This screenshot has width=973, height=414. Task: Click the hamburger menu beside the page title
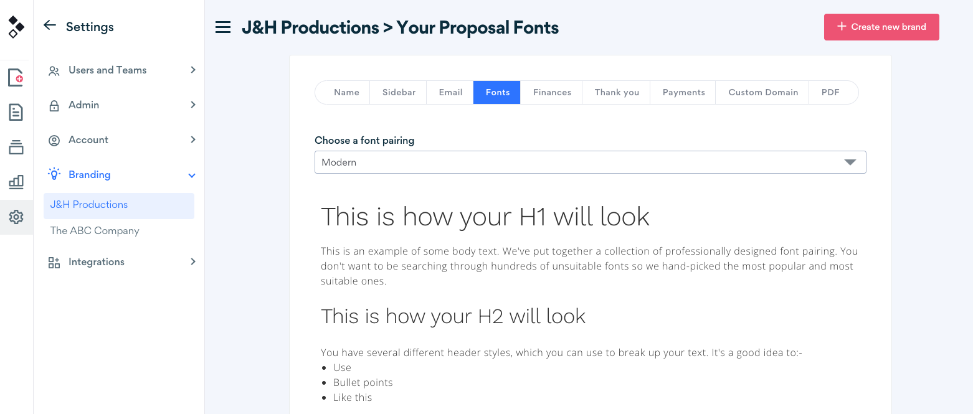coord(222,27)
